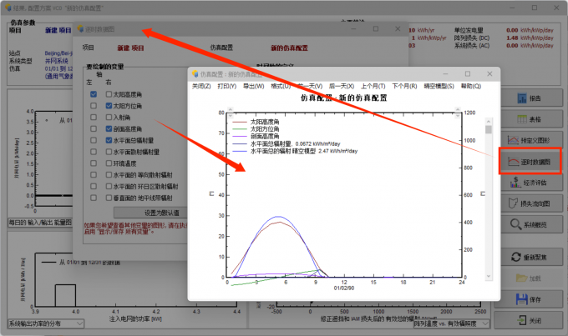Viewport: 568px width, 336px height.
Task: Click the 重新聚焦 refresh arrows button
Action: 530,257
